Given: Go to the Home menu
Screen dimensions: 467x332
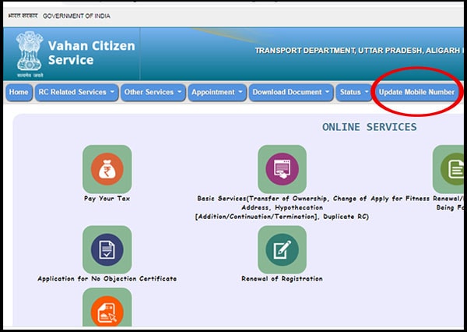Looking at the screenshot, I should (19, 92).
